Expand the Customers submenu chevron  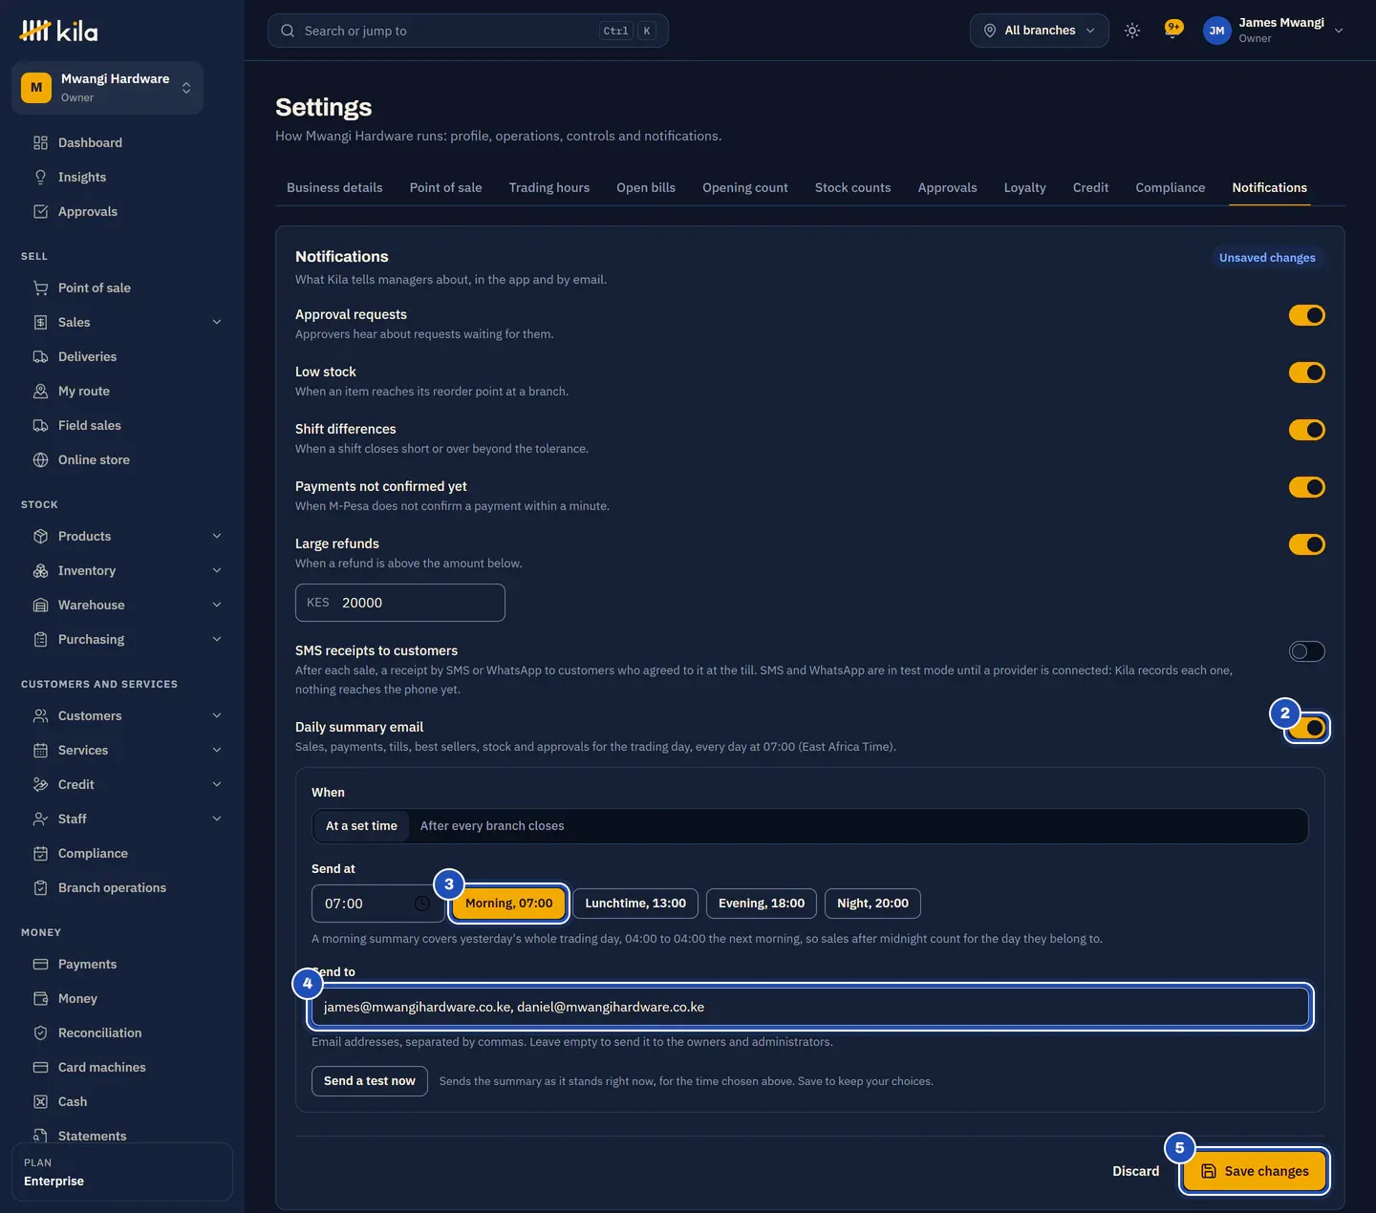(x=217, y=715)
